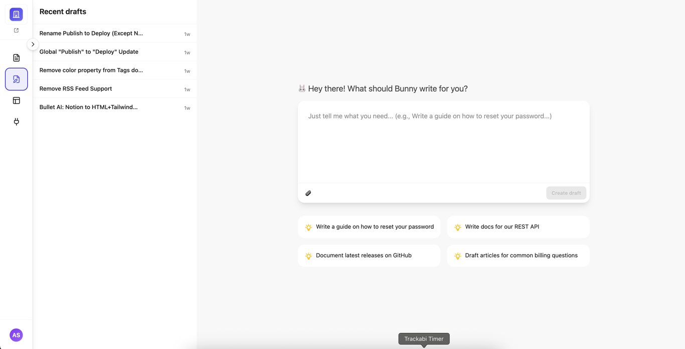Open the integrations plug icon in the sidebar
685x349 pixels.
pyautogui.click(x=16, y=122)
